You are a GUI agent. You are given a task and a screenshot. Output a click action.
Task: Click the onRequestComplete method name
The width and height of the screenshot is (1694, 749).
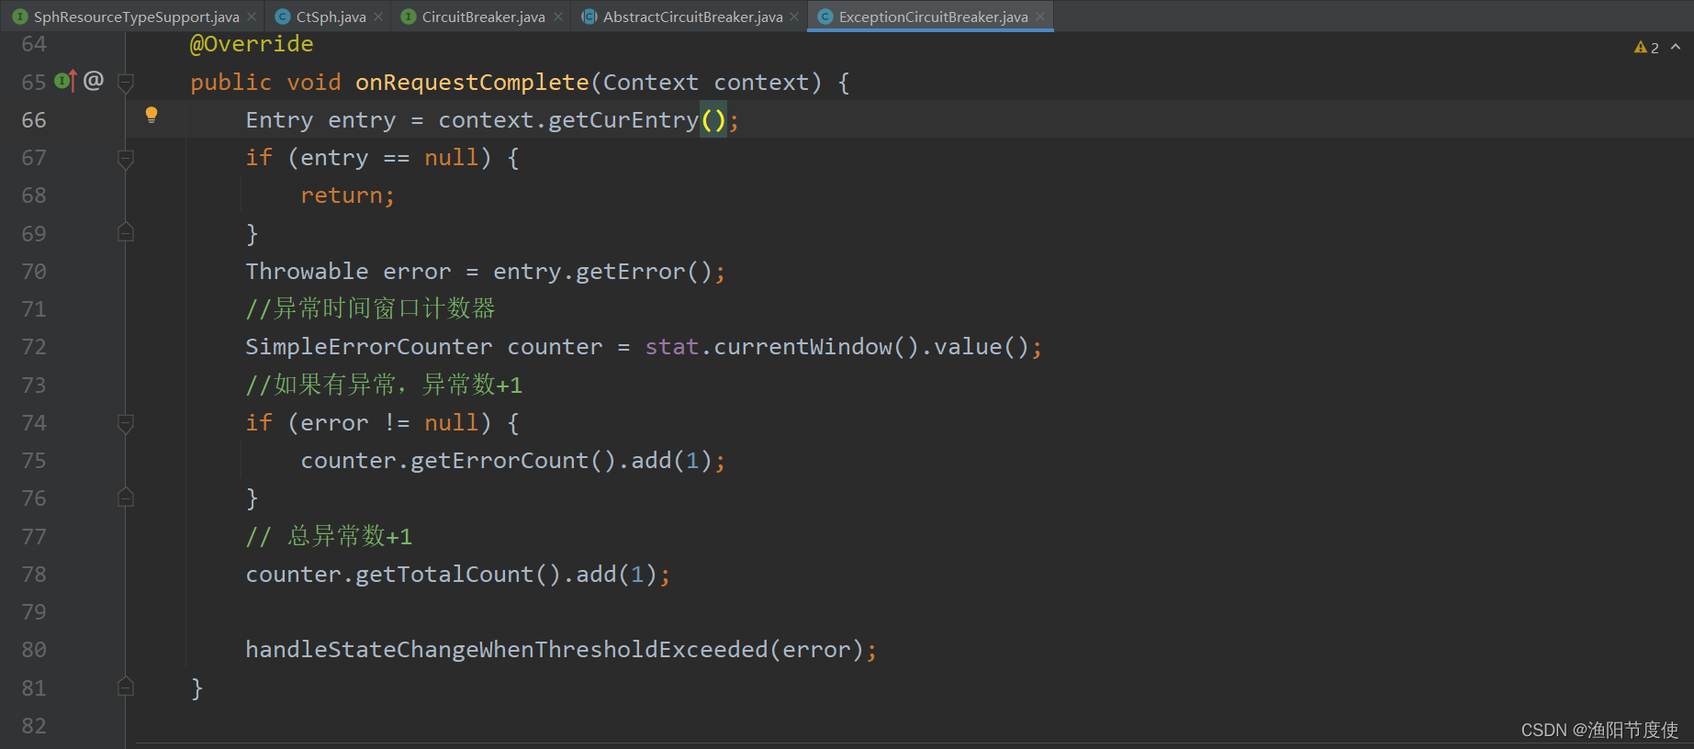472,83
